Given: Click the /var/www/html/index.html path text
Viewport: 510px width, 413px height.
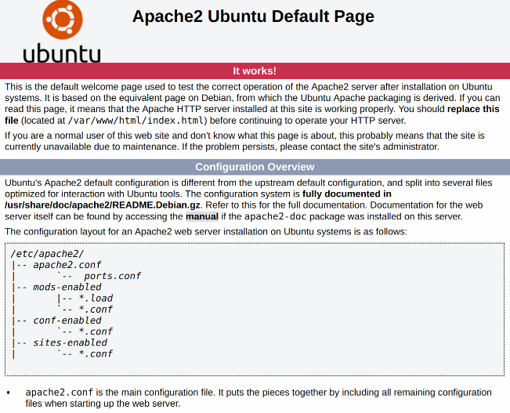Looking at the screenshot, I should [136, 121].
